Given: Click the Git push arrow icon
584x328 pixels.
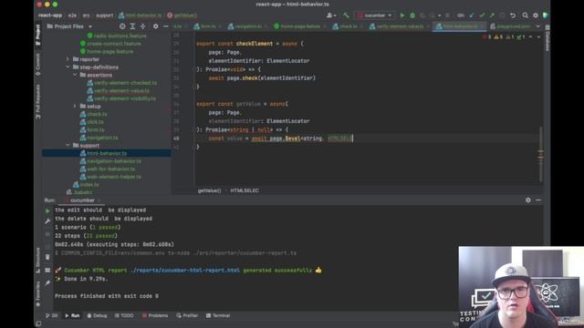Looking at the screenshot, I should 492,15.
